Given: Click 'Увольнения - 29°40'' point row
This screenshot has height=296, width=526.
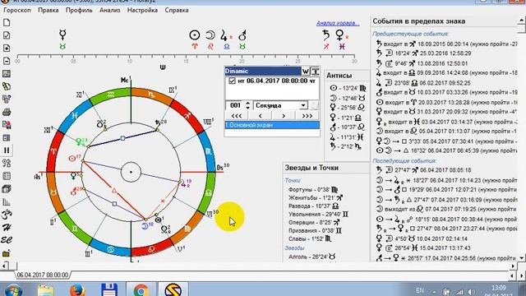Looking at the screenshot, I should [x=318, y=214].
